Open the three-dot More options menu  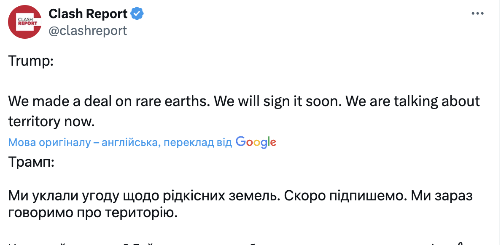(477, 13)
